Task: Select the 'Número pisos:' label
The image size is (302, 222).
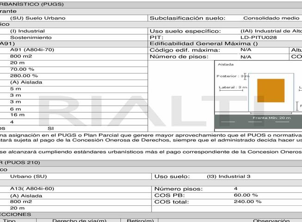Action: point(179,189)
